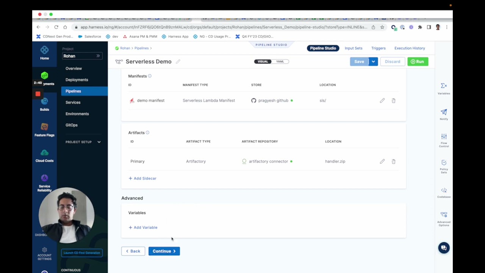The height and width of the screenshot is (273, 485).
Task: Open the Variables panel icon
Action: (444, 86)
